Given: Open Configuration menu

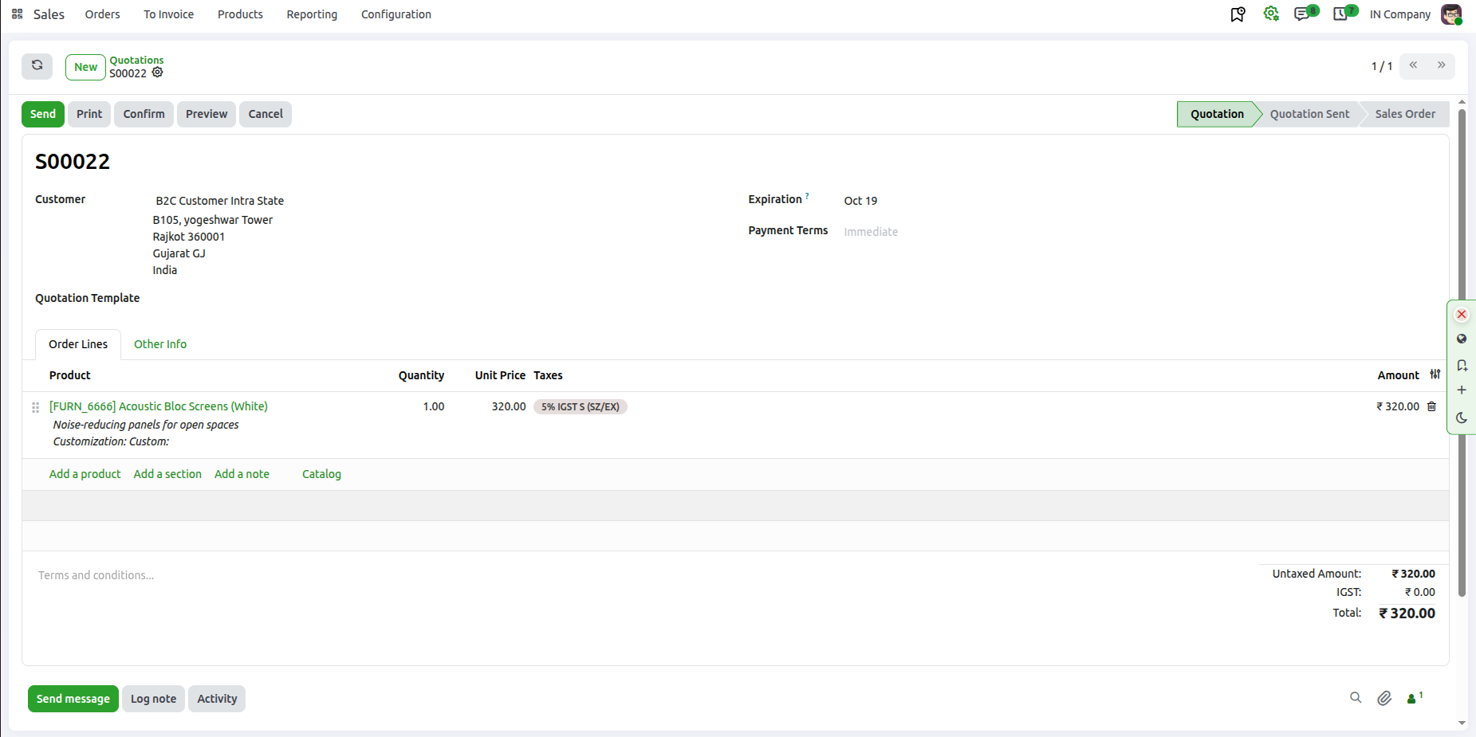Looking at the screenshot, I should point(396,14).
